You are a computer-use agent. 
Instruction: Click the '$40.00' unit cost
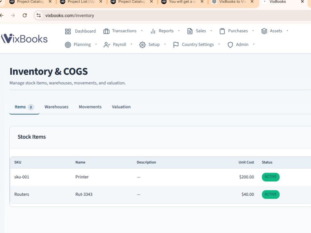coord(248,194)
